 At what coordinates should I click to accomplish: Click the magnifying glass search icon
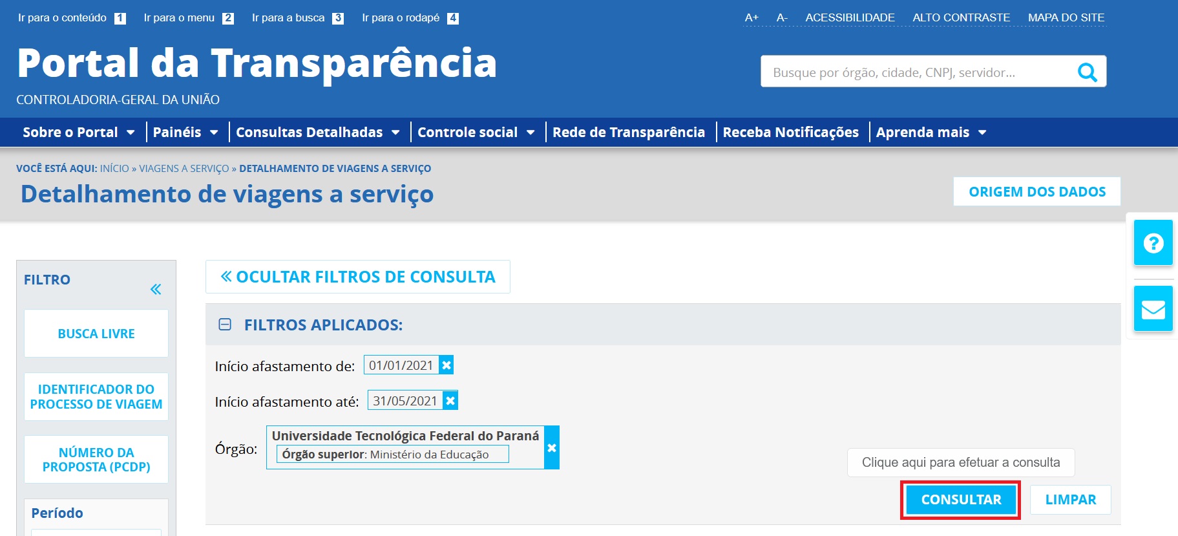[1087, 72]
